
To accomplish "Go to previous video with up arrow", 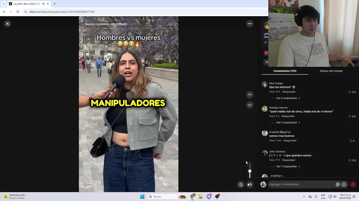I will [x=250, y=95].
